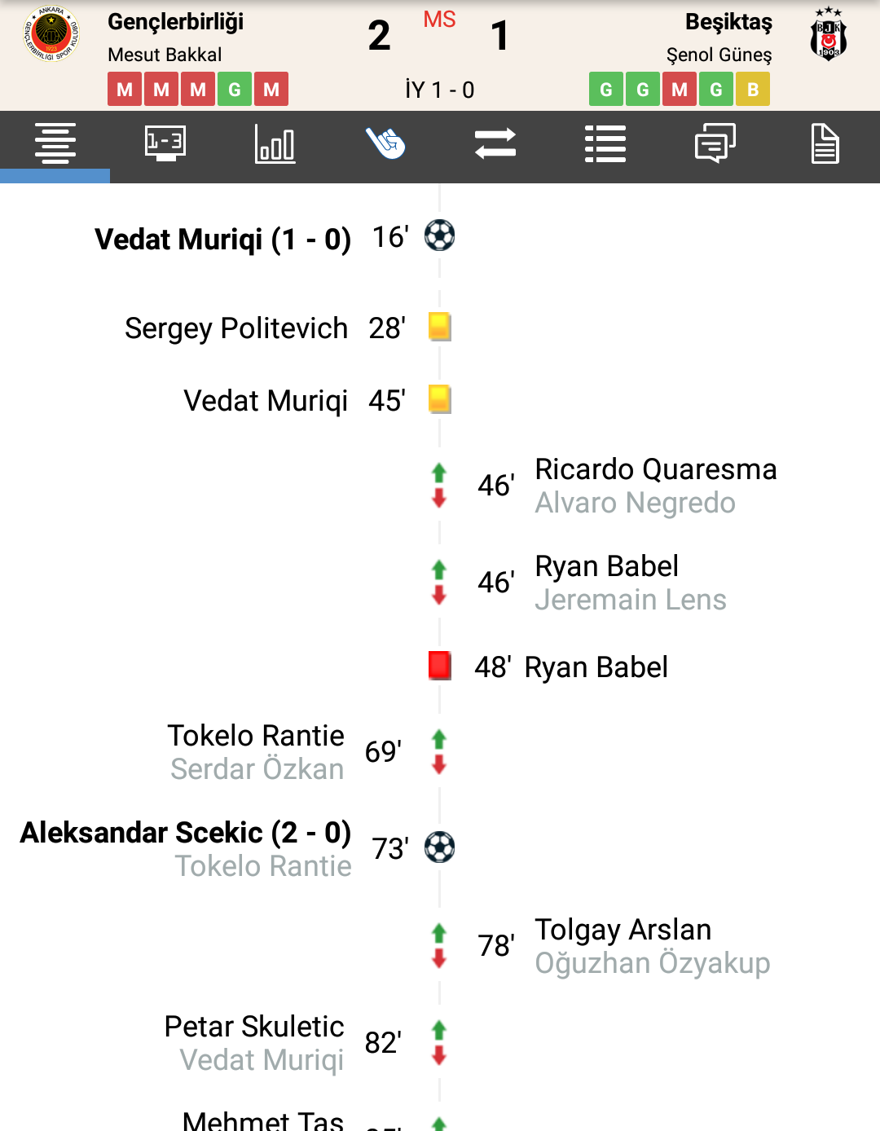Tap the Gençlerbirliği club logo
The image size is (880, 1131).
51,34
